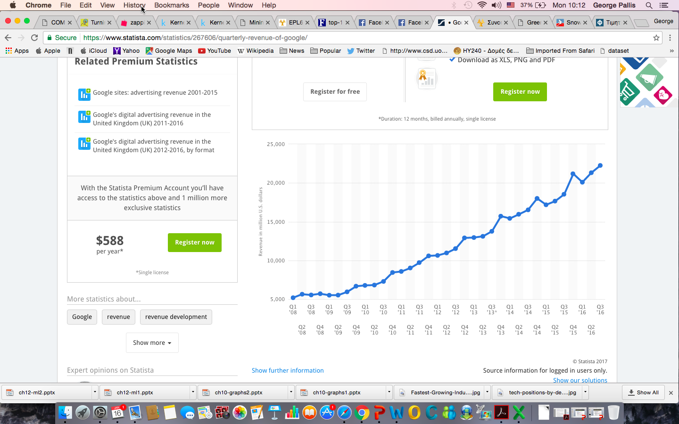Image resolution: width=679 pixels, height=424 pixels.
Task: Click Show our solutions link
Action: click(580, 380)
